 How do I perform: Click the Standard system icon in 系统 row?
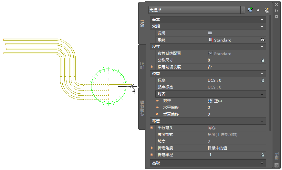click(x=210, y=40)
